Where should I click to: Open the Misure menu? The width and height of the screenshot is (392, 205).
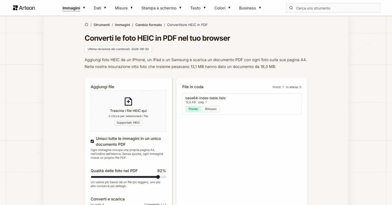coord(121,8)
